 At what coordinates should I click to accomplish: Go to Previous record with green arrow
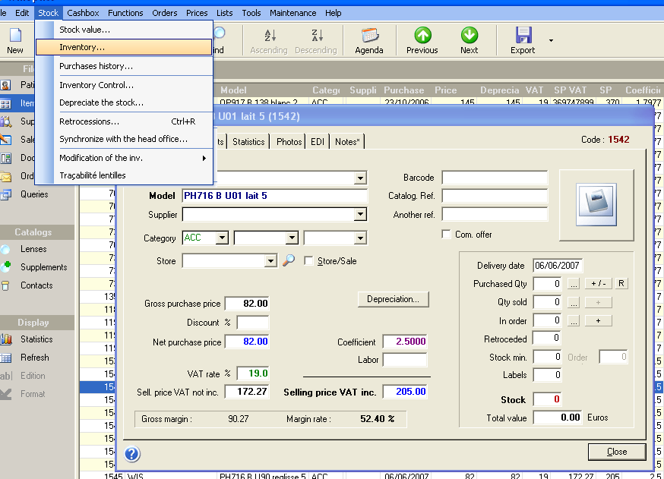click(x=422, y=36)
